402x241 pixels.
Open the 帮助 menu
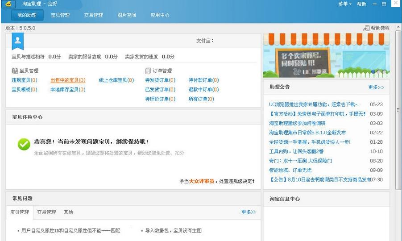(361, 4)
